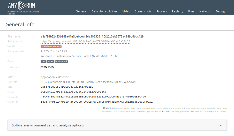Viewport: 234px width, 136px height.
Task: Click the info circle icon in disclaimer
Action: coord(104,108)
